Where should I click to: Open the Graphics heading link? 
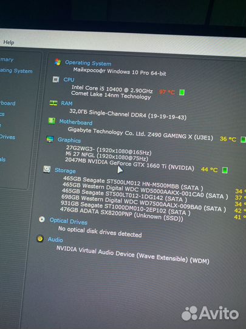coord(69,140)
